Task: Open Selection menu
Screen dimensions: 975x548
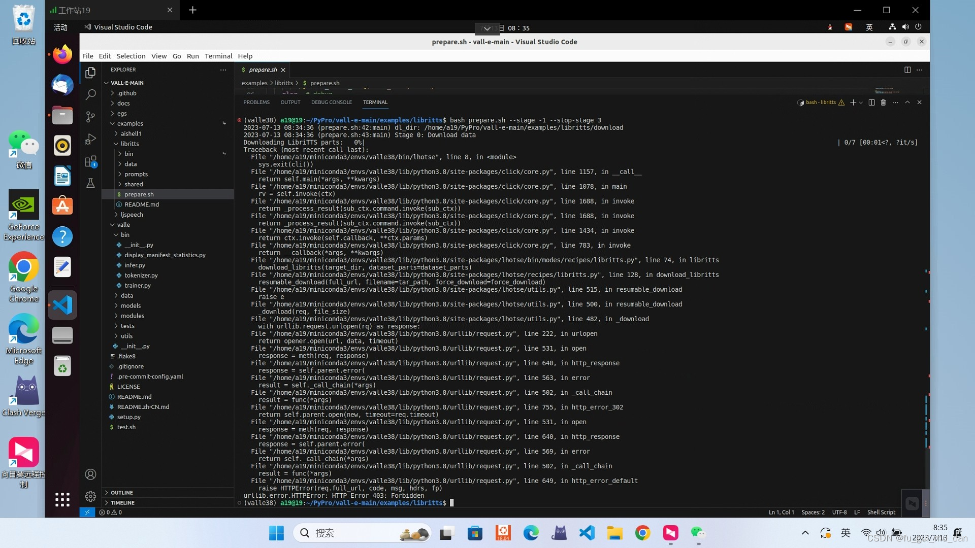Action: (x=131, y=56)
